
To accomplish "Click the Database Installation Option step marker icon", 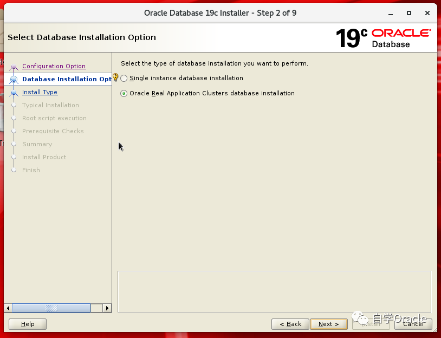I will (14, 80).
